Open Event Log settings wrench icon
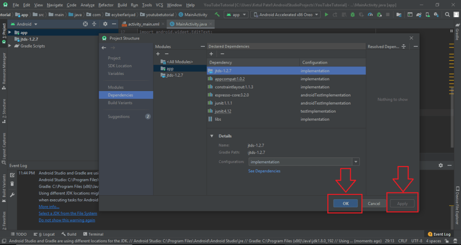This screenshot has height=245, width=461. coord(12,195)
